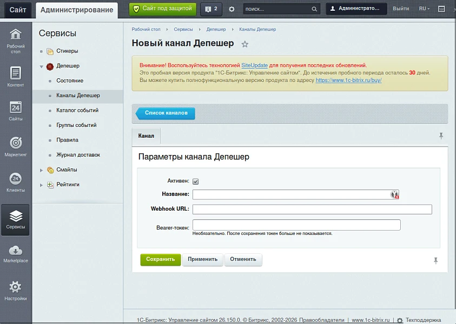Image resolution: width=456 pixels, height=324 pixels.
Task: Click the notifications counter icon showing 2
Action: tap(211, 9)
